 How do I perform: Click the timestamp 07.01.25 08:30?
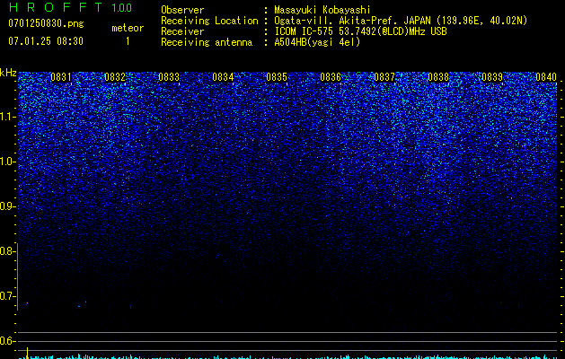[x=46, y=41]
